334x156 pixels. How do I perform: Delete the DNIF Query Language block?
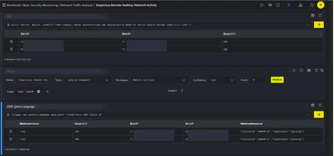320,105
